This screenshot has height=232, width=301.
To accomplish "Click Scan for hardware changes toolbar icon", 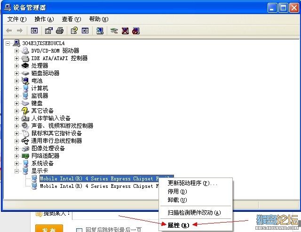I will click(100, 31).
